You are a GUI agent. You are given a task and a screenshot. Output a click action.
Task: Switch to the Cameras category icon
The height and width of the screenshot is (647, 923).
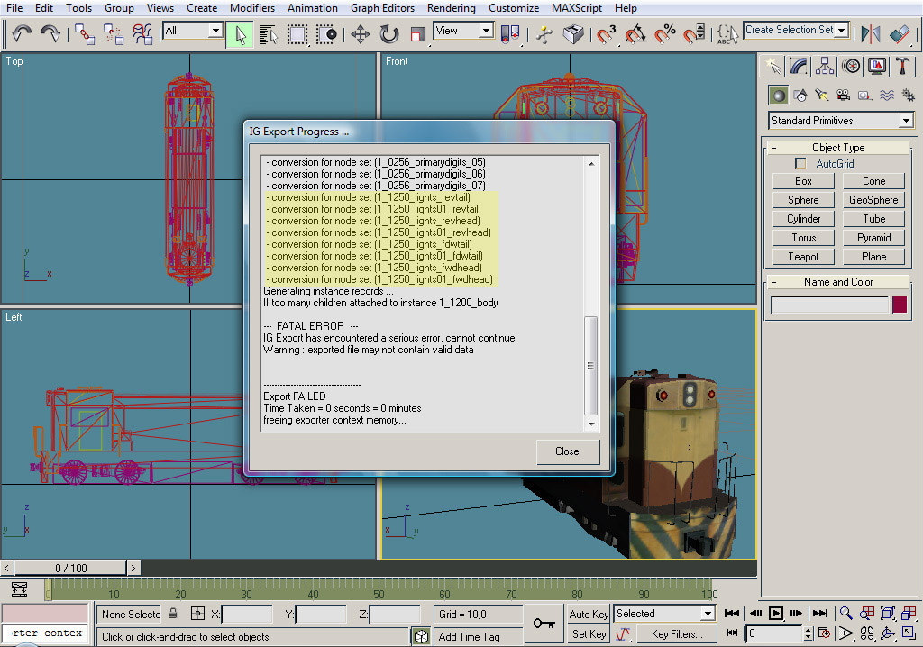click(x=844, y=95)
